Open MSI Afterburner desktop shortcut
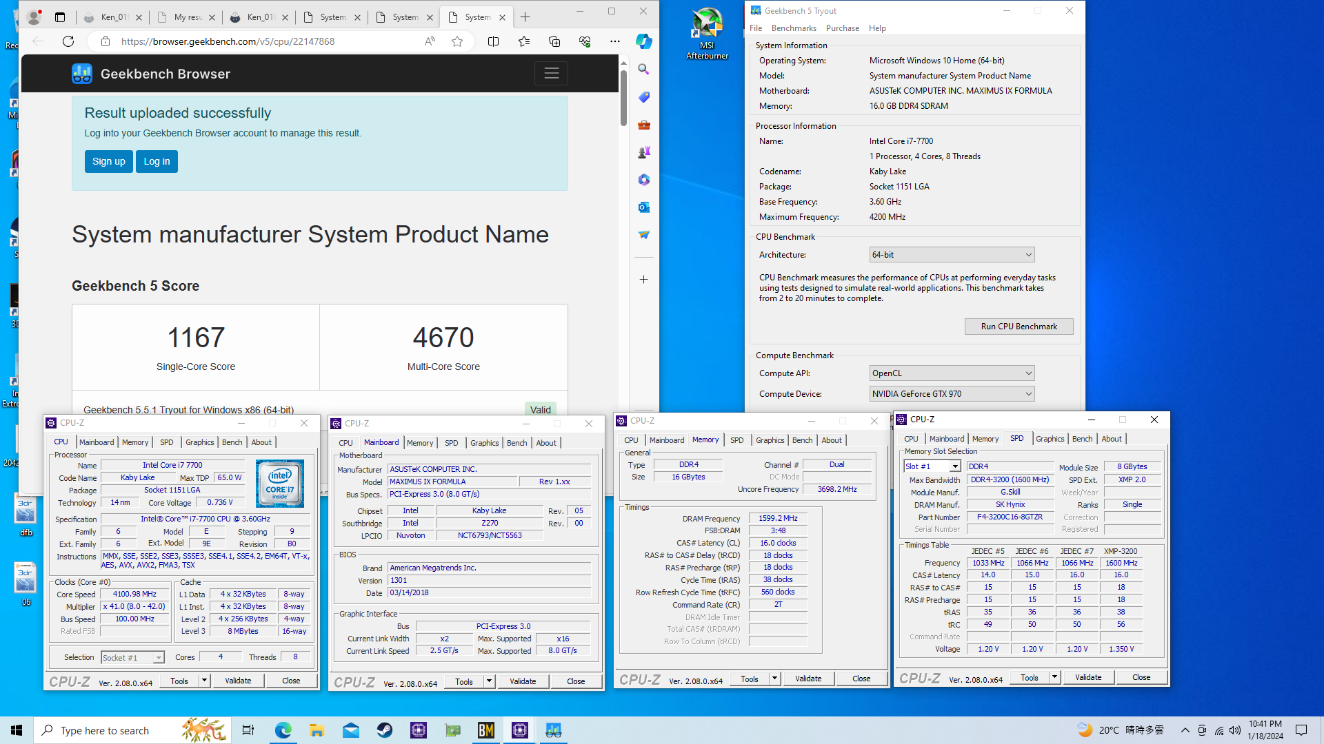This screenshot has height=744, width=1324. 707,34
